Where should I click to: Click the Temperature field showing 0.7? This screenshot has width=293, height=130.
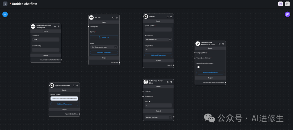click(158, 50)
